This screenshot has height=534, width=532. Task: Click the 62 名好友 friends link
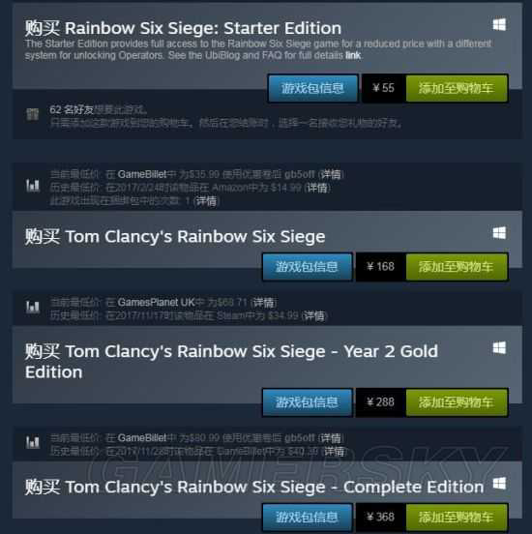pos(72,109)
